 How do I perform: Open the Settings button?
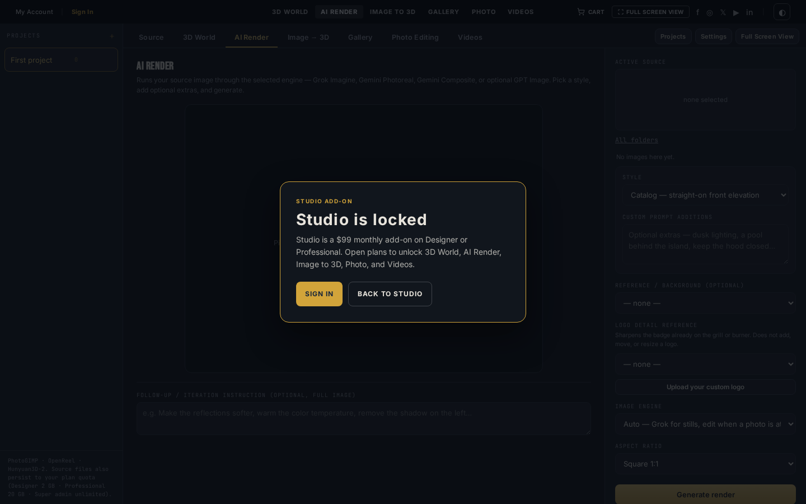(x=714, y=36)
